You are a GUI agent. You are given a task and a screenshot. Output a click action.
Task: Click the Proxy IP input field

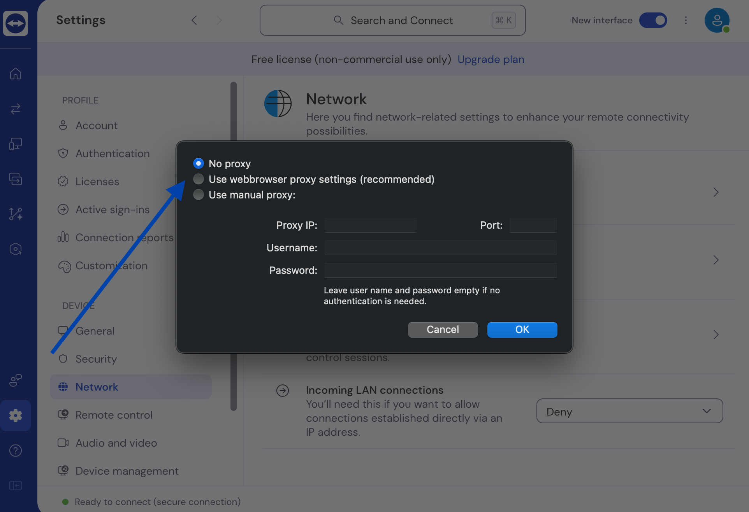point(370,225)
